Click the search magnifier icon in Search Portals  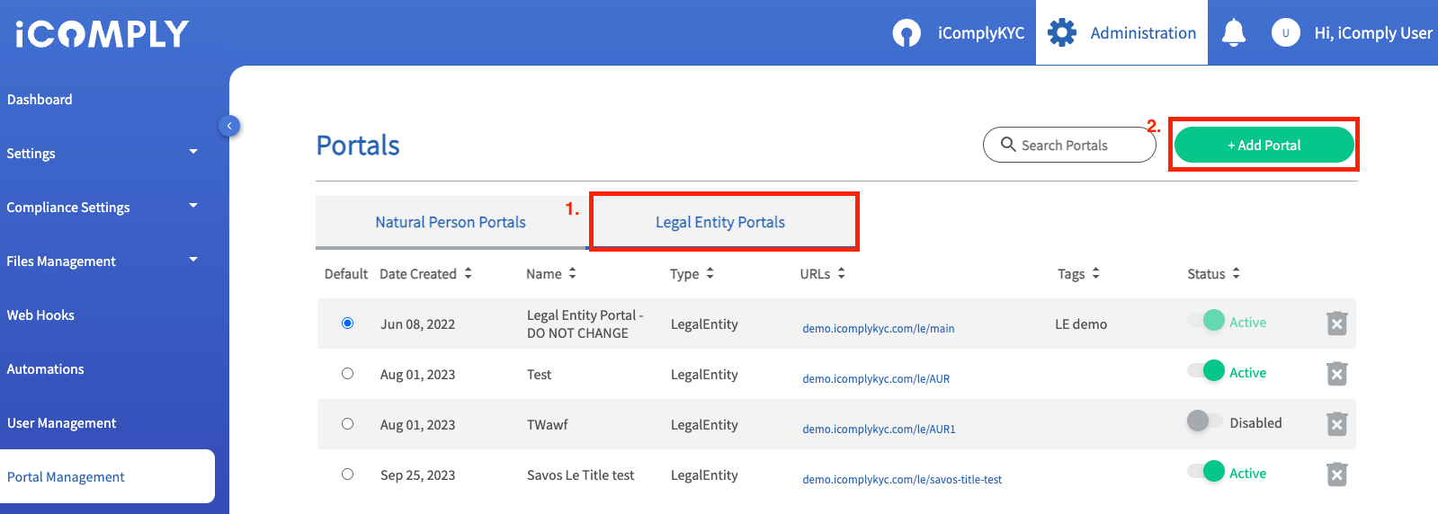click(1008, 145)
